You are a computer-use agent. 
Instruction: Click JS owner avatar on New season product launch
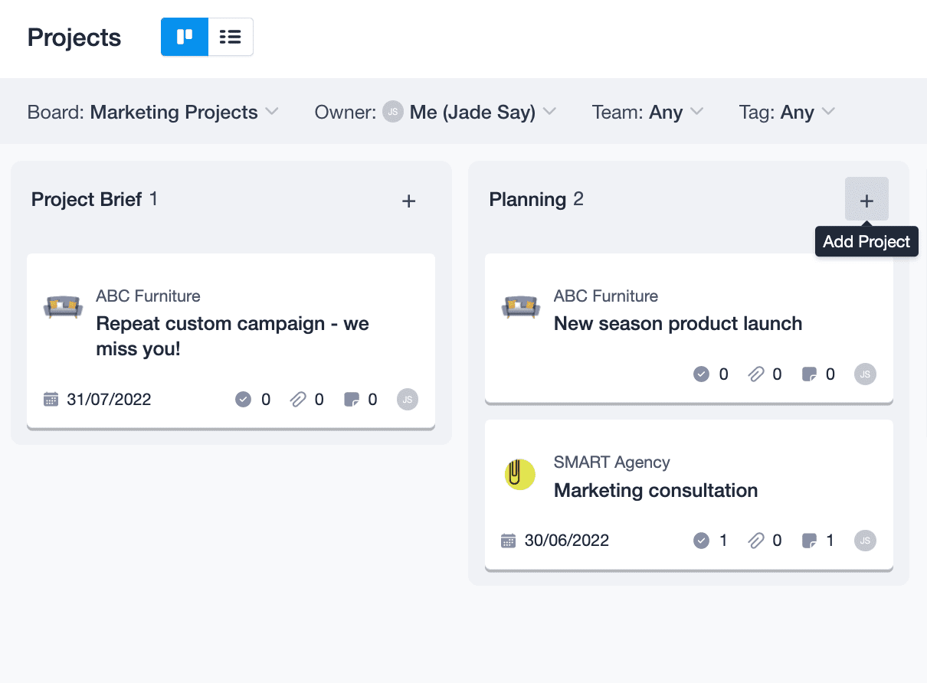[x=866, y=374]
